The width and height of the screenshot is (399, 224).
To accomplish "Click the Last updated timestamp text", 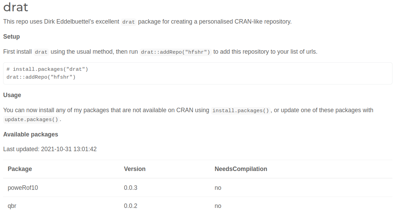I will (x=50, y=149).
